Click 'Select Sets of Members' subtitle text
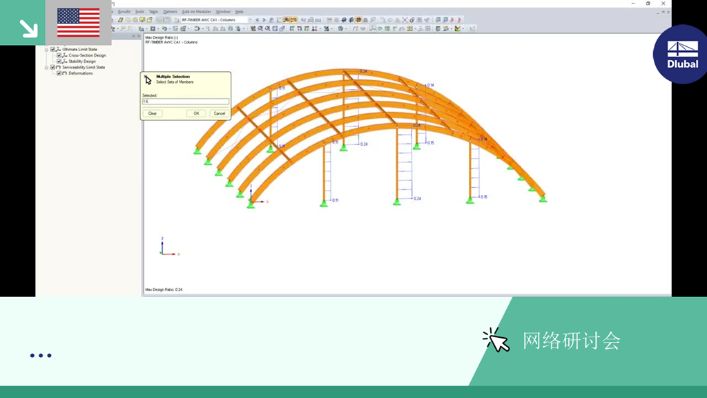Viewport: 707px width, 398px height. point(175,82)
